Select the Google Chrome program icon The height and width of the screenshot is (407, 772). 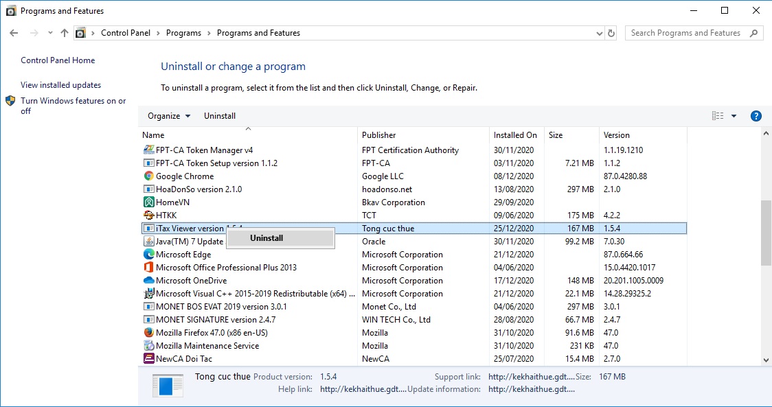pyautogui.click(x=150, y=176)
